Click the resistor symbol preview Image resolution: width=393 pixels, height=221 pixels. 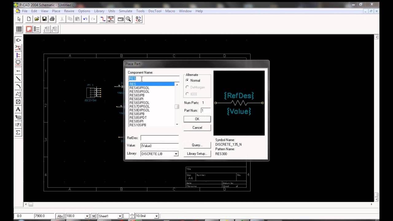239,103
